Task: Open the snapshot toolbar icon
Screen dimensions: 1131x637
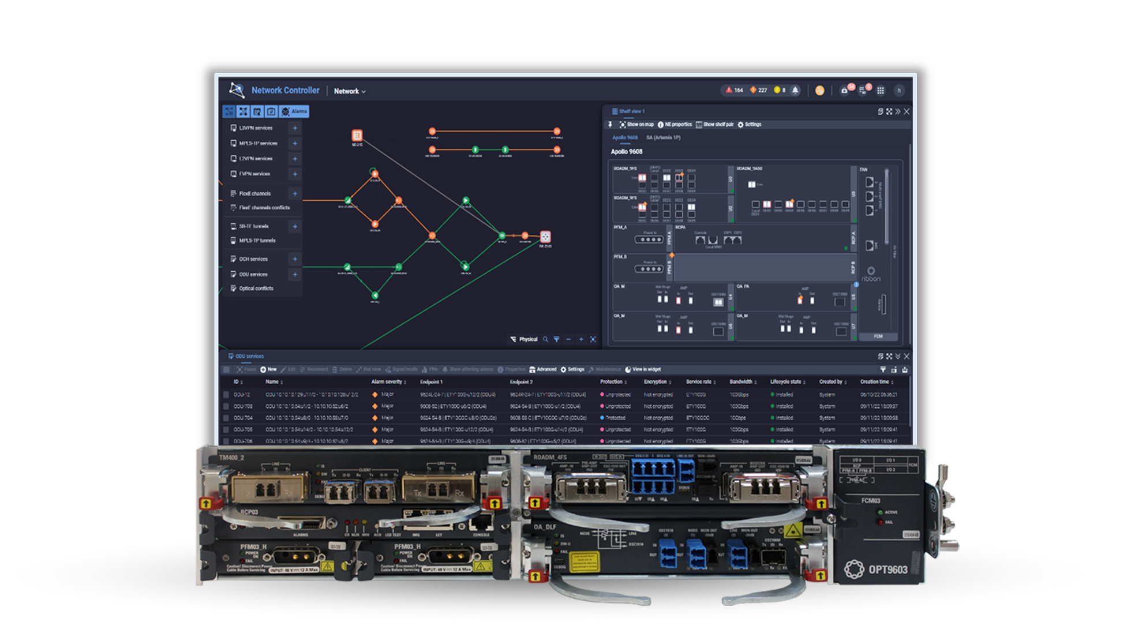Action: tap(271, 111)
